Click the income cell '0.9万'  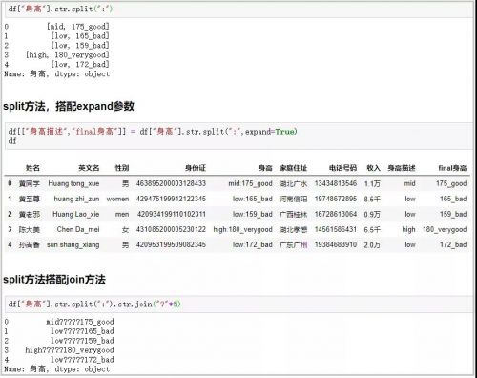point(372,214)
